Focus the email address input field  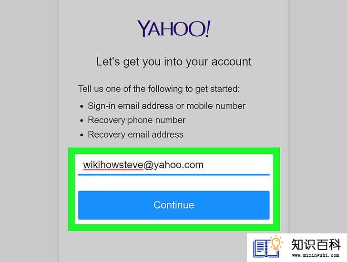point(173,165)
